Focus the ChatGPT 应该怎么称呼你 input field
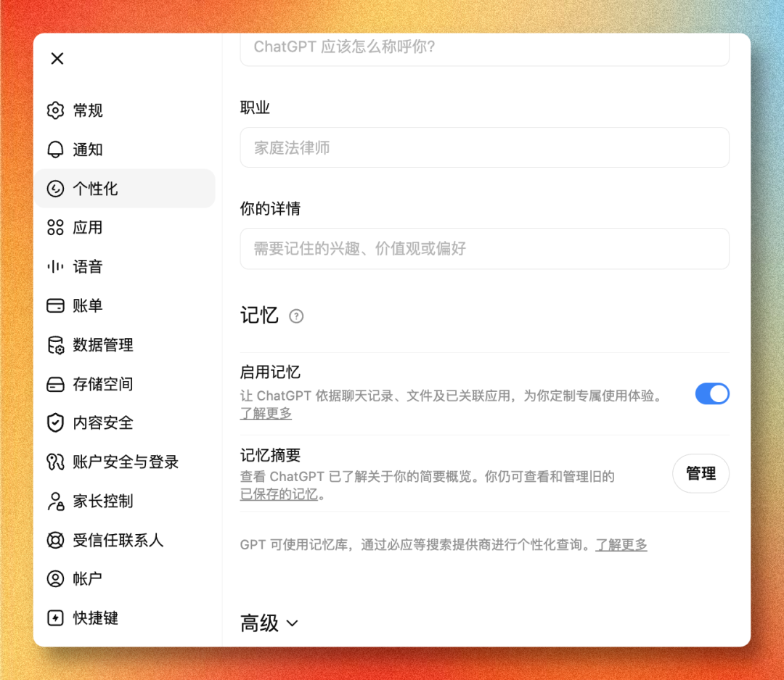Image resolution: width=784 pixels, height=680 pixels. point(484,49)
